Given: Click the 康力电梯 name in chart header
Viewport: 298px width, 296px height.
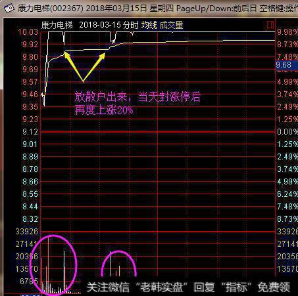Looking at the screenshot, I should 57,25.
